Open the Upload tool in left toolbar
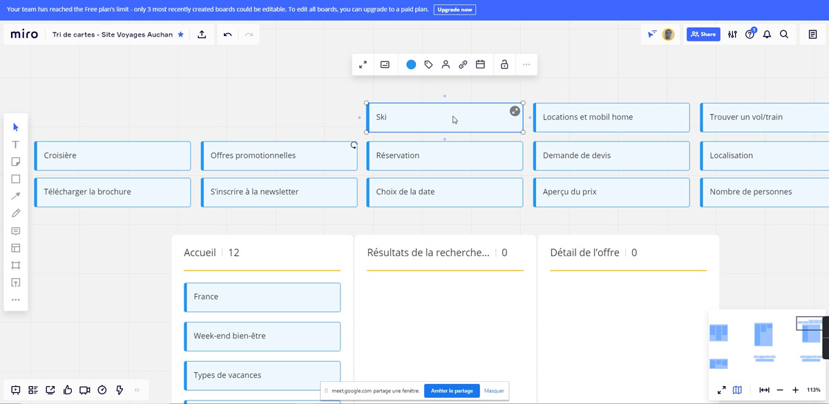Screen dimensions: 829x404 coord(16,282)
